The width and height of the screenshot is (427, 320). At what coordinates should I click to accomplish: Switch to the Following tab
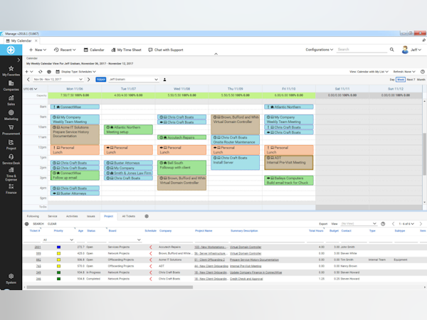pos(33,216)
